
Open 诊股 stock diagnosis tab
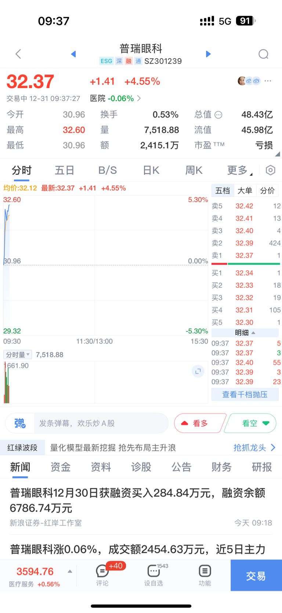click(x=141, y=467)
